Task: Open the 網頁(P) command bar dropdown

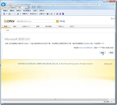Action: [x=25, y=14]
